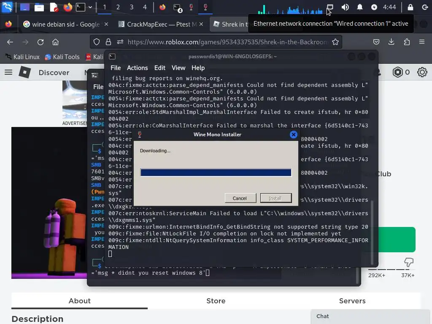Launch Firefox from the panel launcher
The image size is (432, 324).
tap(67, 7)
